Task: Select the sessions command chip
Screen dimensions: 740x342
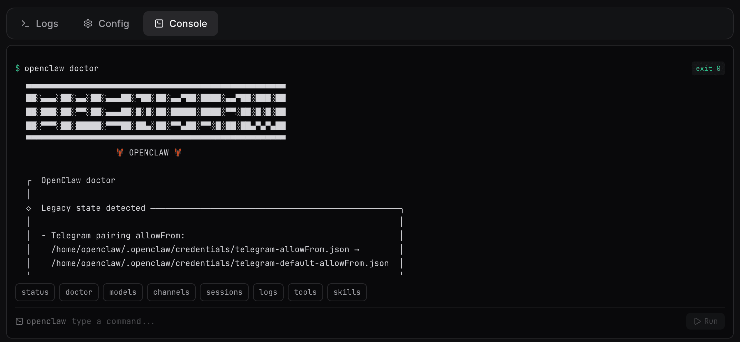Action: click(224, 292)
